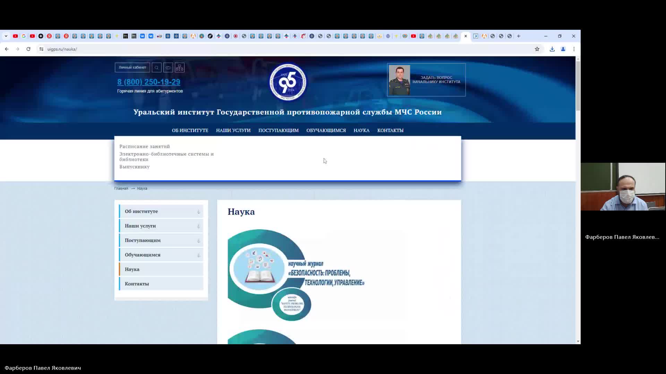666x374 pixels.
Task: Open the browser profile icon
Action: [x=563, y=49]
